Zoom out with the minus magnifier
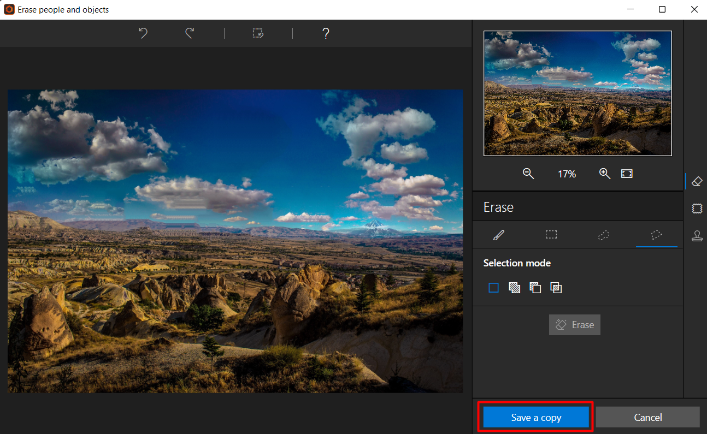Image resolution: width=707 pixels, height=434 pixels. click(528, 174)
